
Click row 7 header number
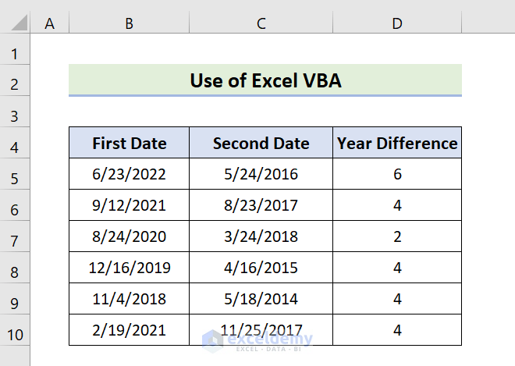(x=16, y=239)
